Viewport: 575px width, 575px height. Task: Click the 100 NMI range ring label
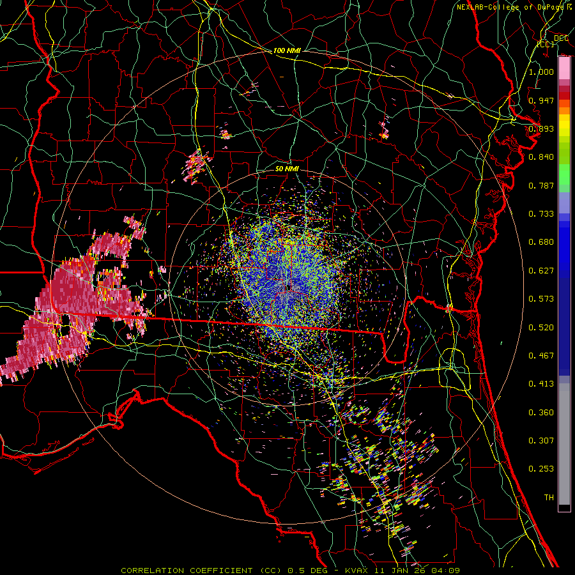[286, 50]
